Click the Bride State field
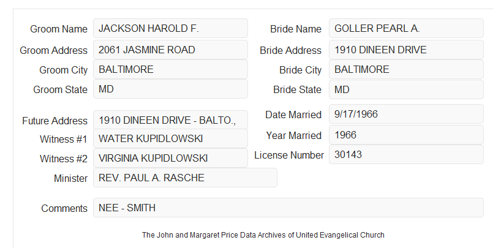Screen dimensions: 493x248 (406, 89)
